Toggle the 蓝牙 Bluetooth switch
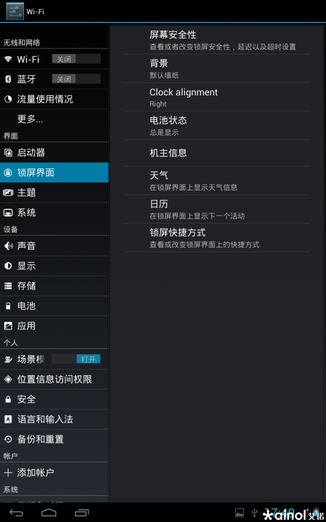This screenshot has width=326, height=522. point(76,79)
